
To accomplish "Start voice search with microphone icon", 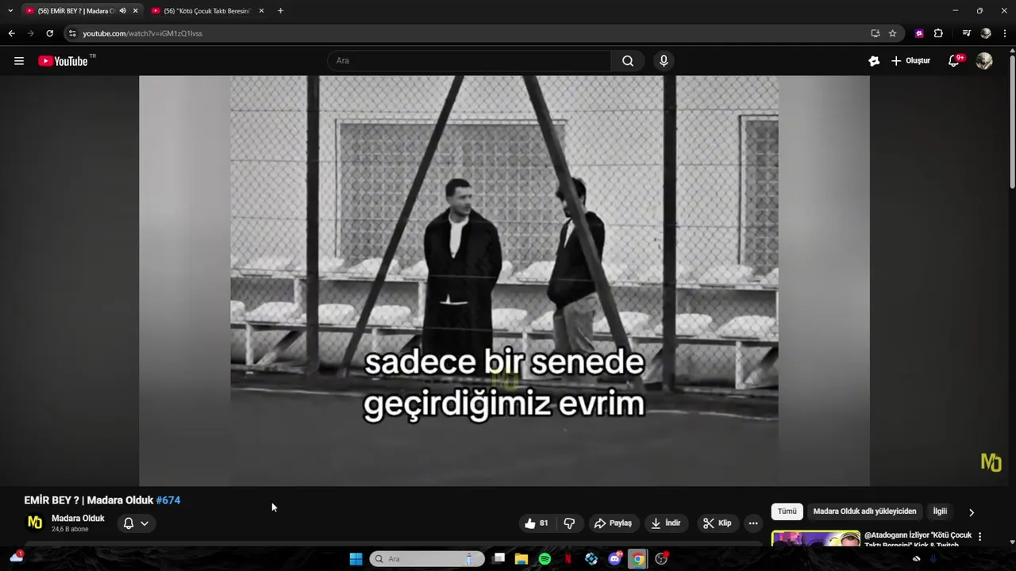I will (x=664, y=61).
